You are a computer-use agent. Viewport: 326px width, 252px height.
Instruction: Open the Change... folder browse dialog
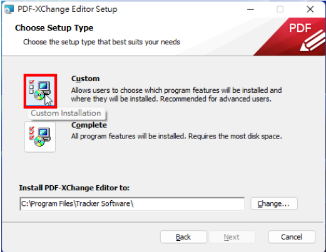(x=274, y=203)
